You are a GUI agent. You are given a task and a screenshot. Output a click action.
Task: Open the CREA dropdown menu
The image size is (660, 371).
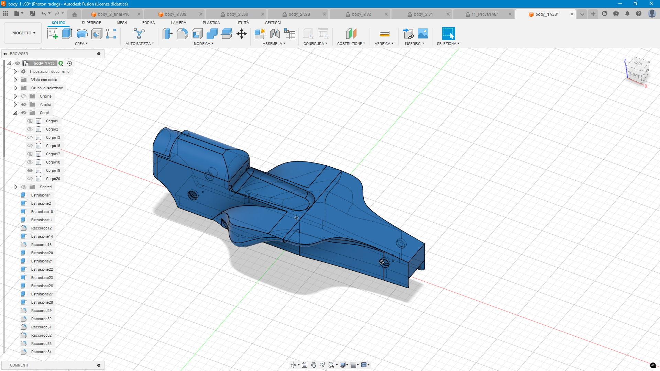point(81,44)
